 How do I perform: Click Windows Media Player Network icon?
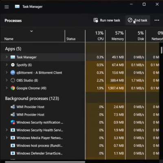tap(13, 138)
